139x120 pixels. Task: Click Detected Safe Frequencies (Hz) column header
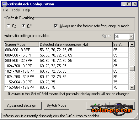(76, 45)
